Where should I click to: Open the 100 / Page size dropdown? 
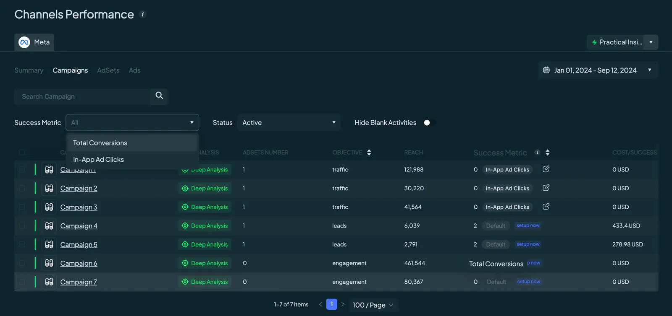[x=373, y=305]
